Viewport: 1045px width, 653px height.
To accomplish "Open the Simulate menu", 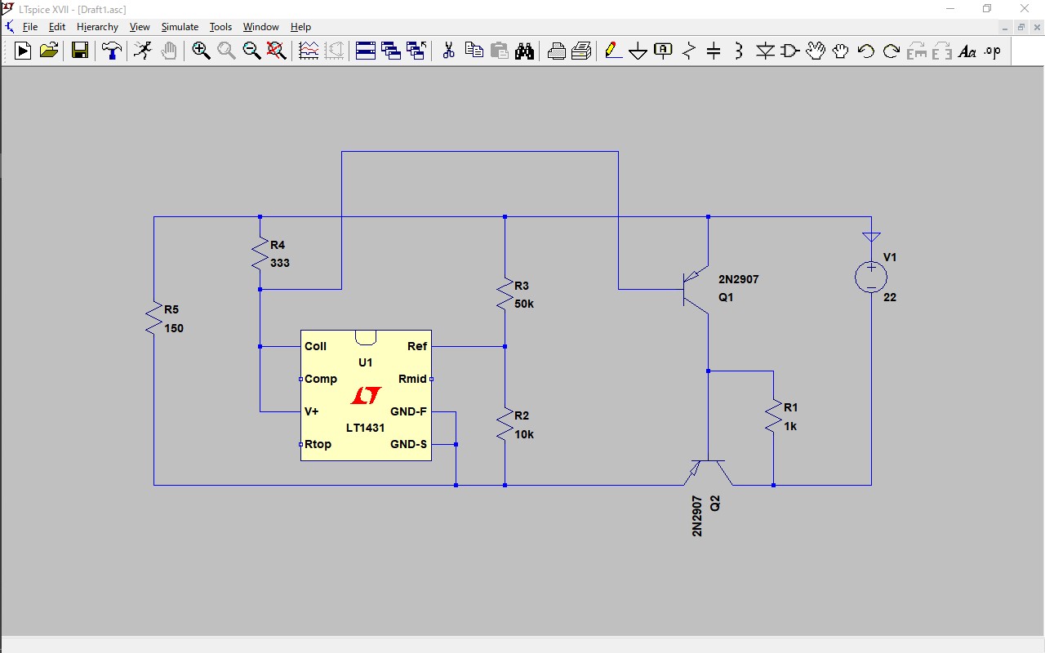I will tap(180, 27).
